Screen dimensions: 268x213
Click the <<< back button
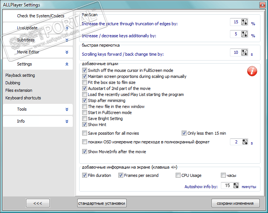38,203
